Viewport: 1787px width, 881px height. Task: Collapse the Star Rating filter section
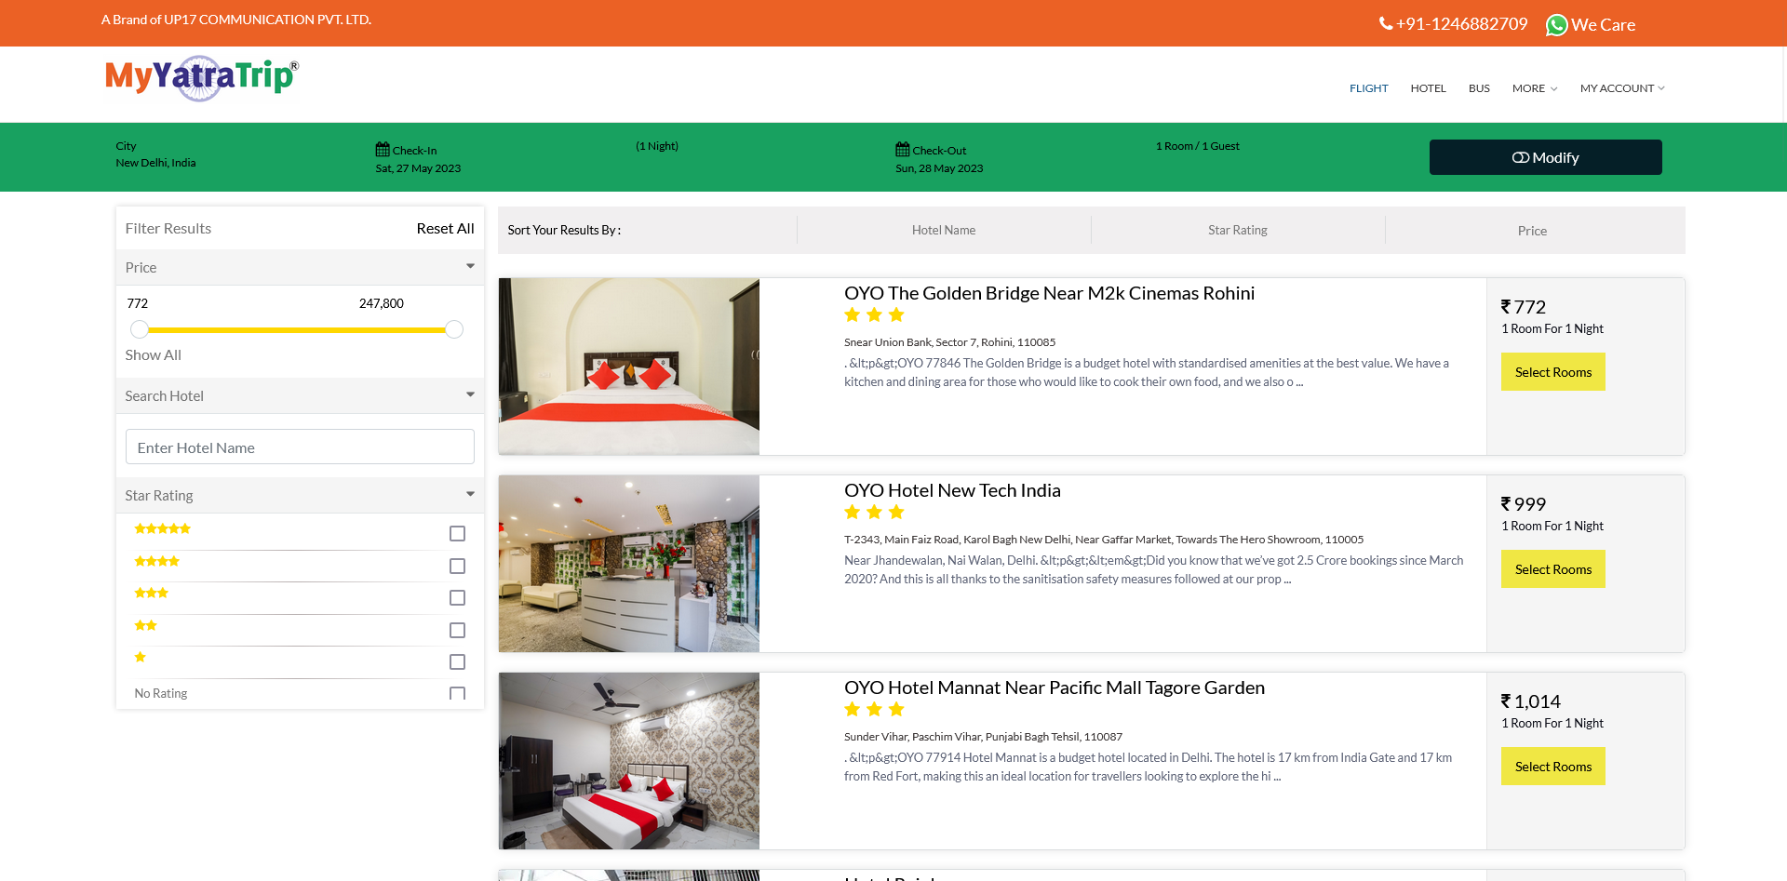(x=470, y=495)
